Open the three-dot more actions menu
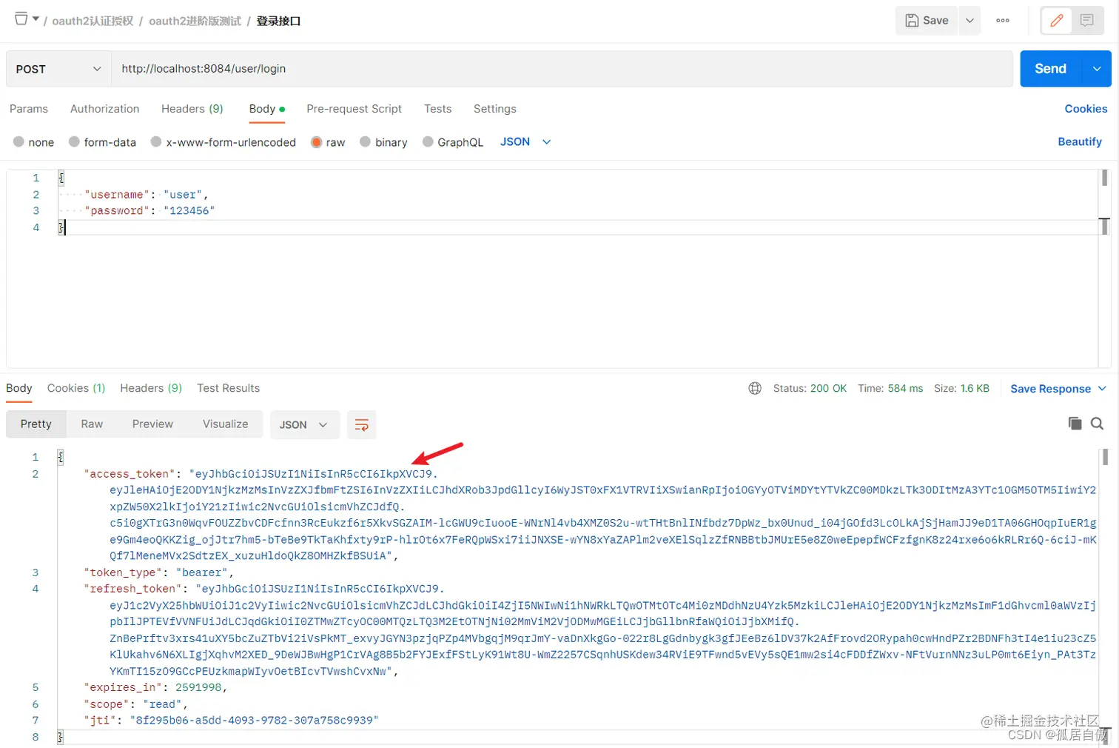The width and height of the screenshot is (1119, 748). (x=1003, y=21)
